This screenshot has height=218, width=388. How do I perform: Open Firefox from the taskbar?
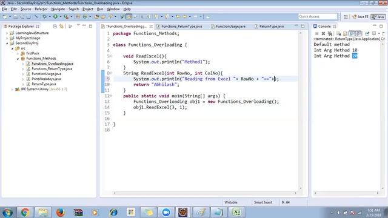click(x=60, y=212)
